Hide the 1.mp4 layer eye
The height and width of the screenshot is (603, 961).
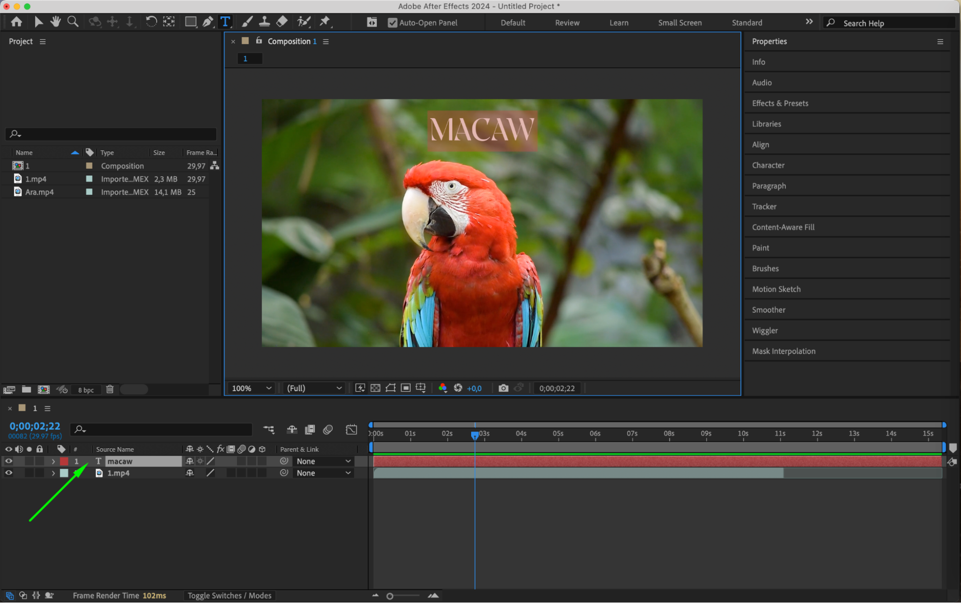(x=9, y=473)
